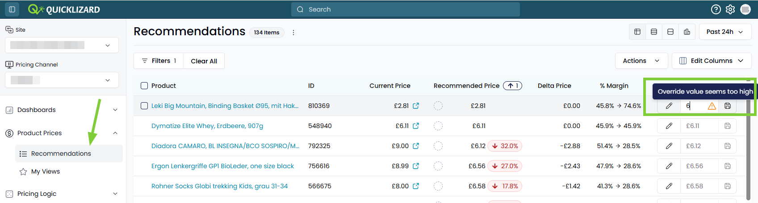758x203 pixels.
Task: Check the Leki Big Mountain row checkbox
Action: (x=144, y=106)
